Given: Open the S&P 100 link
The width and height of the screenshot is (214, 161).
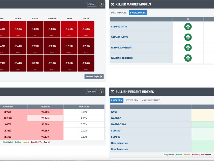Looking at the screenshot, I should [116, 131].
